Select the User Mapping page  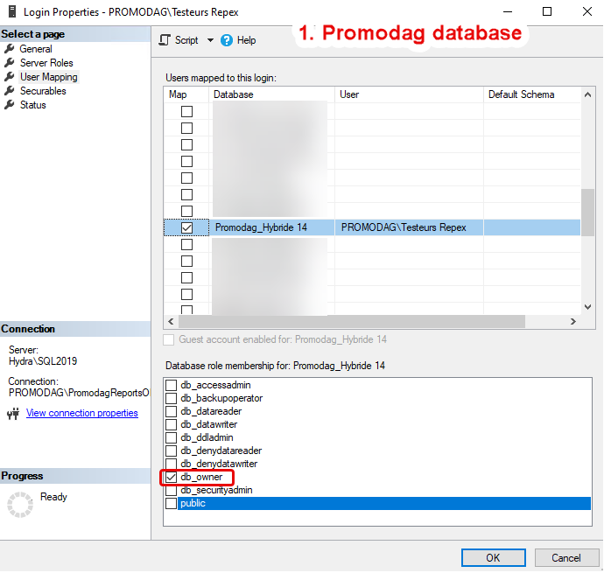click(49, 77)
